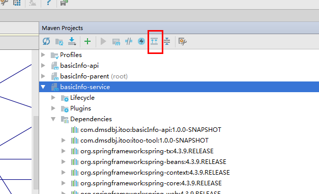Open Maven settings wrench icon
319x194 pixels.
(x=183, y=41)
